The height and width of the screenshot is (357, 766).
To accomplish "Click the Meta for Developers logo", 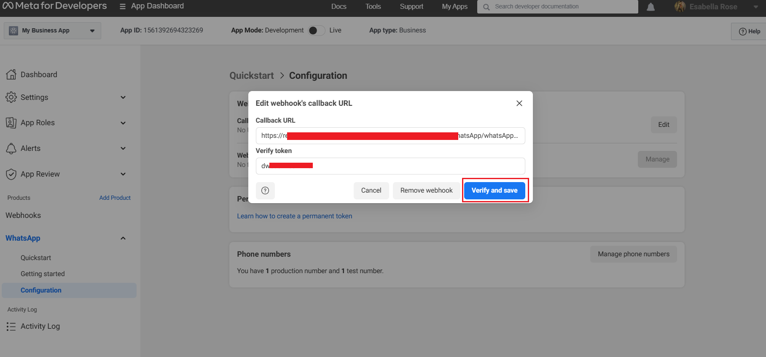I will pos(55,6).
